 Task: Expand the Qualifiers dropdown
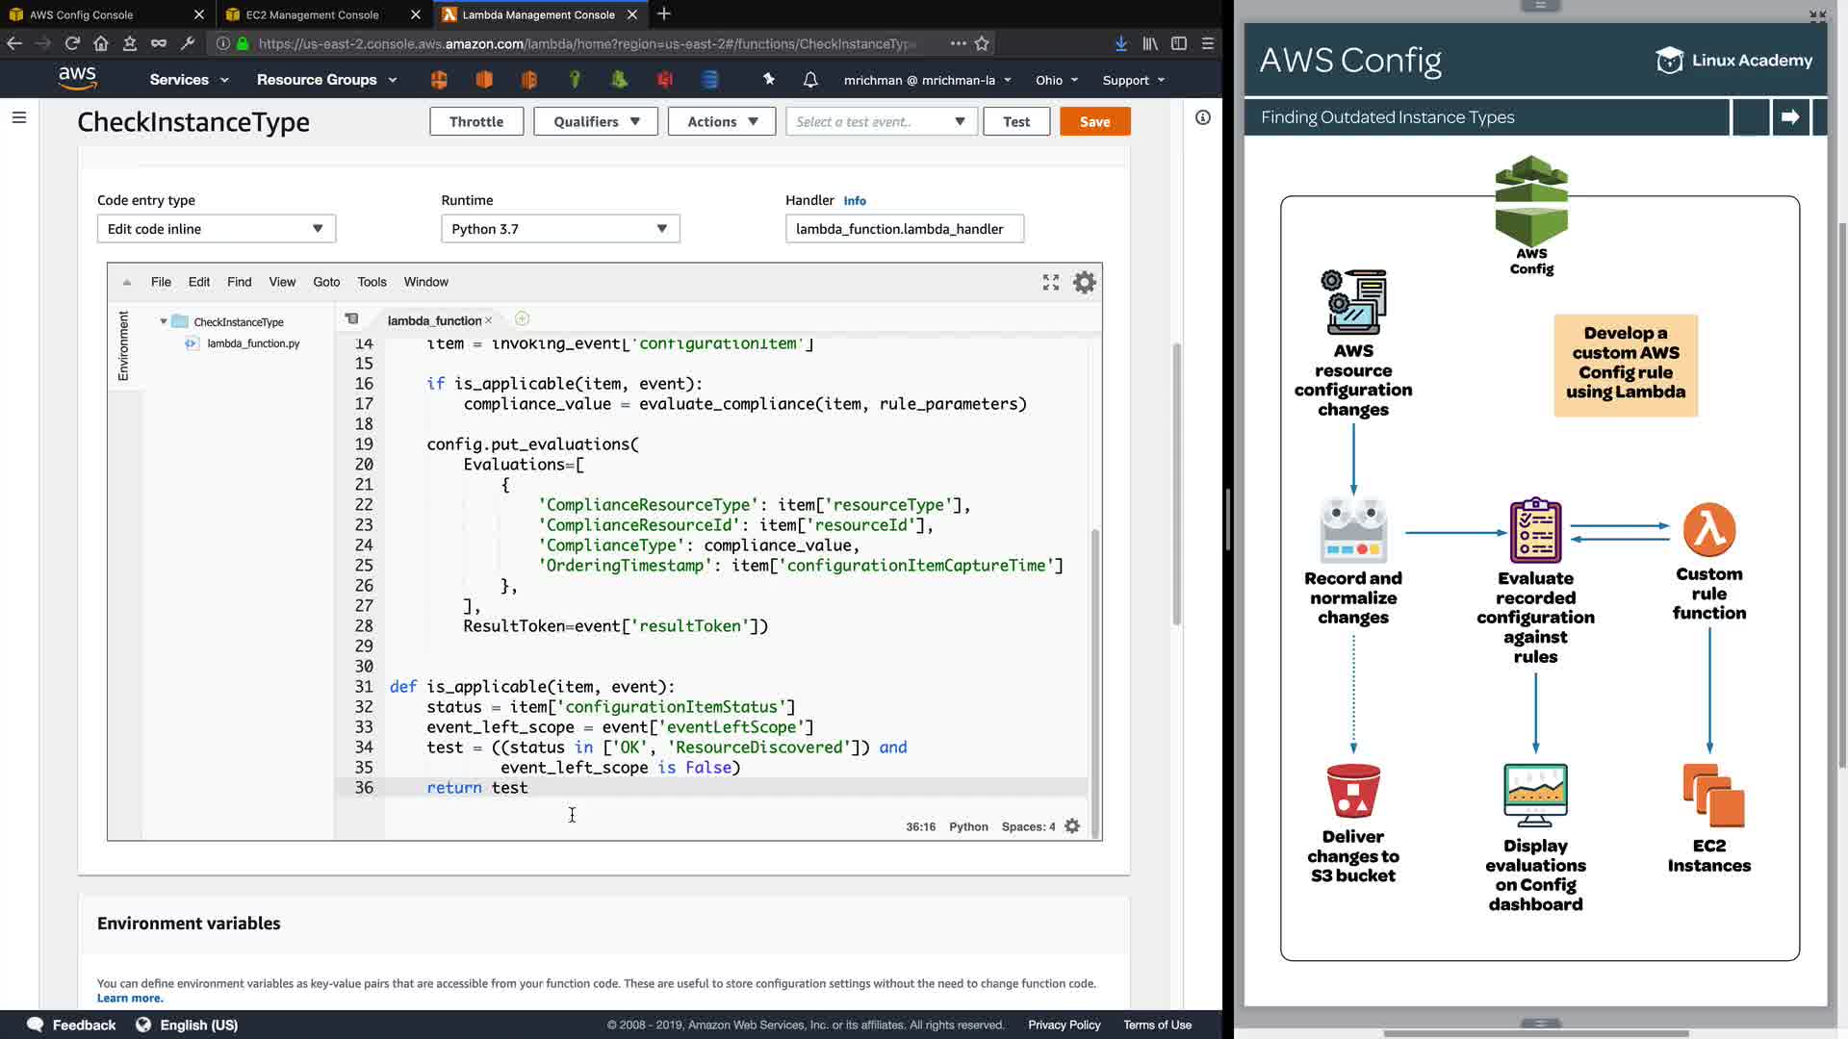tap(595, 121)
